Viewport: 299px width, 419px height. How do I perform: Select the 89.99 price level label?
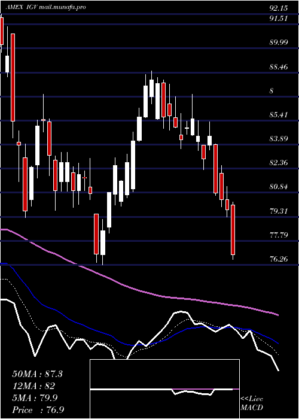click(x=279, y=42)
